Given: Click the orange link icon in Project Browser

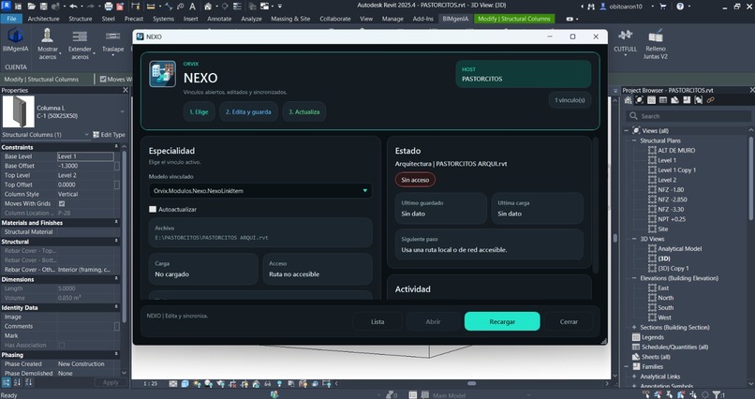Looking at the screenshot, I should coord(710,100).
